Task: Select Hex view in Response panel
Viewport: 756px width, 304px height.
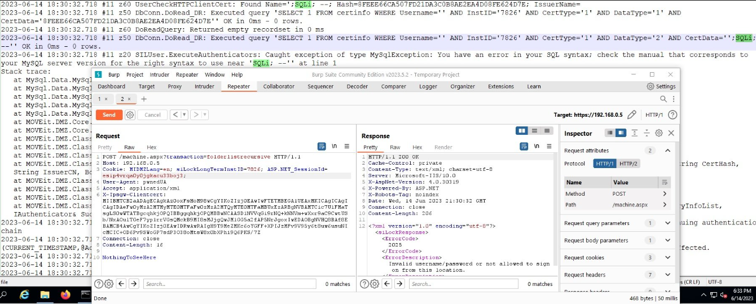Action: click(x=417, y=147)
